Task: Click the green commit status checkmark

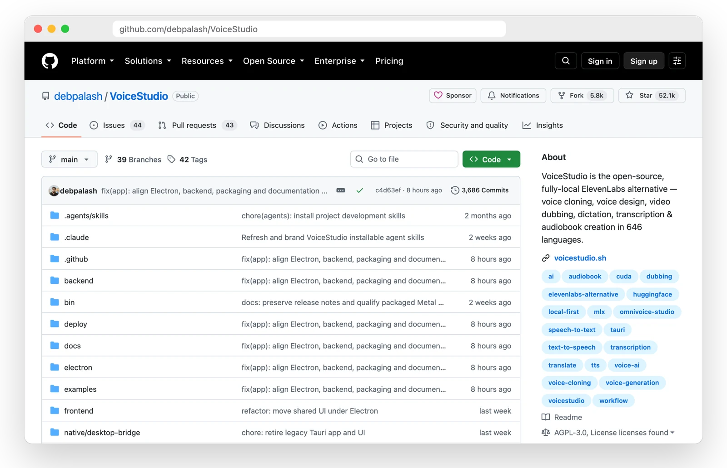Action: tap(360, 190)
